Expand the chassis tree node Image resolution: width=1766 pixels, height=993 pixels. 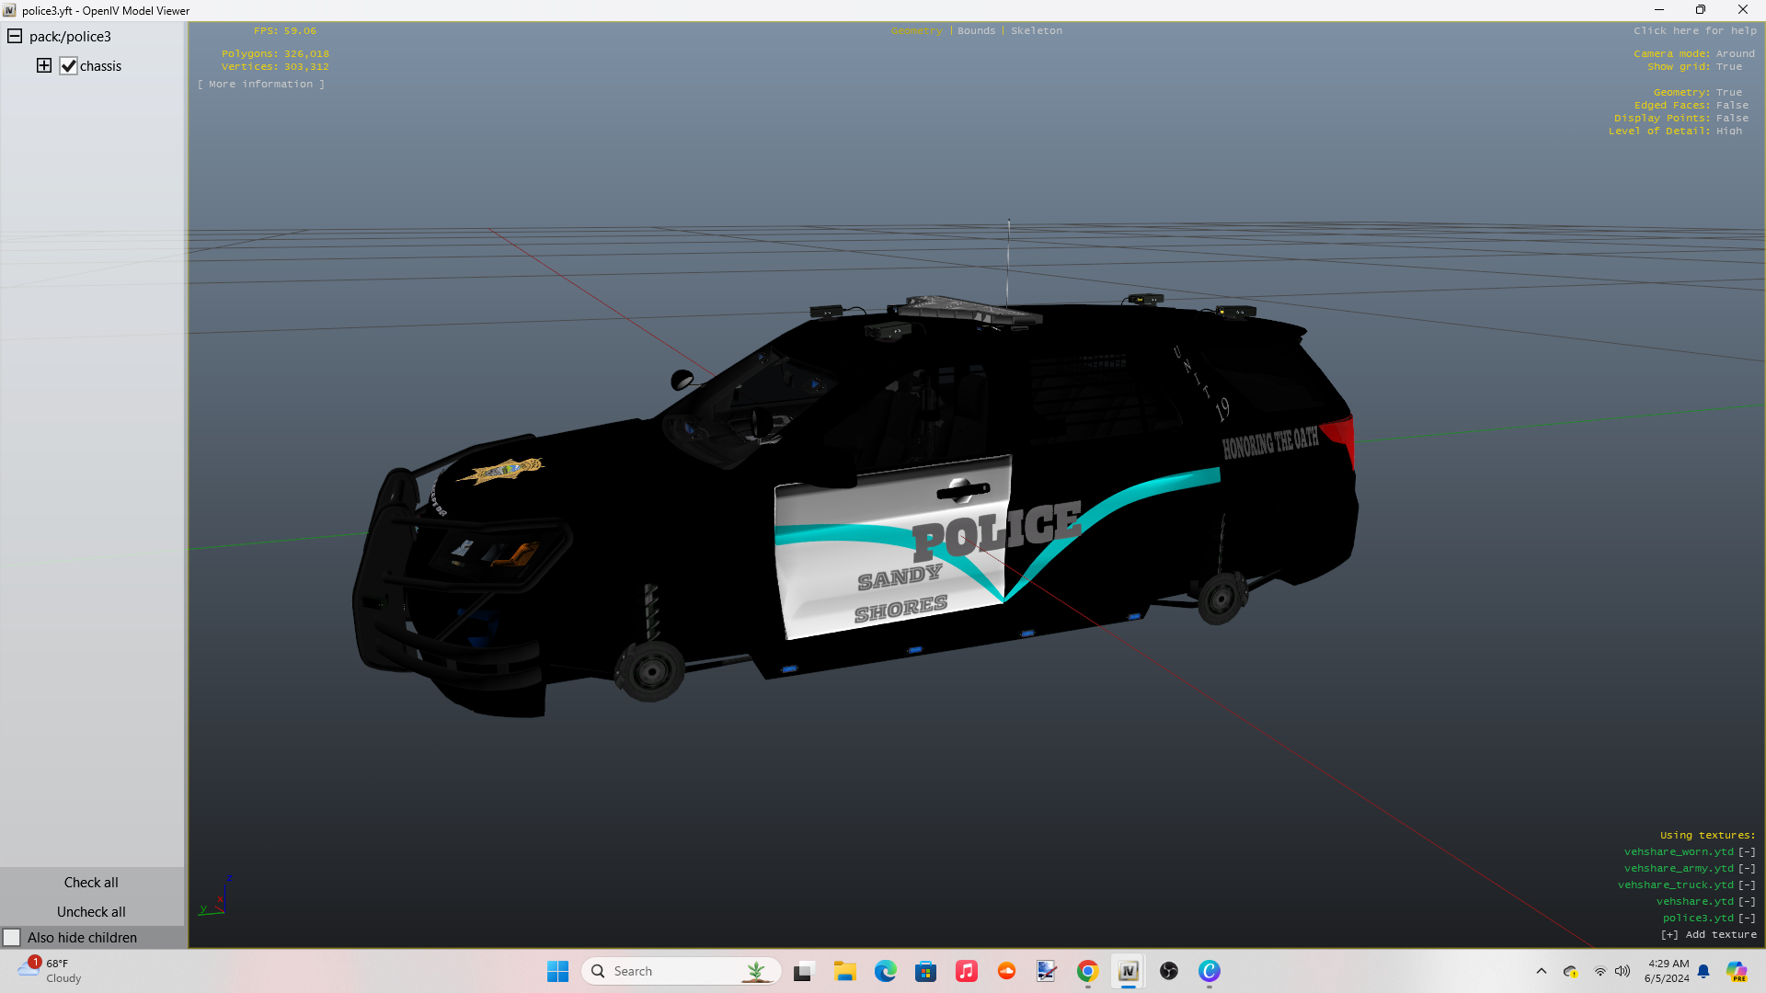(x=43, y=65)
